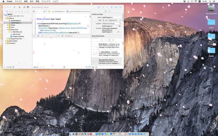Toggle breakpoints activation icon in debug bar
The height and width of the screenshot is (136, 218).
point(38,36)
